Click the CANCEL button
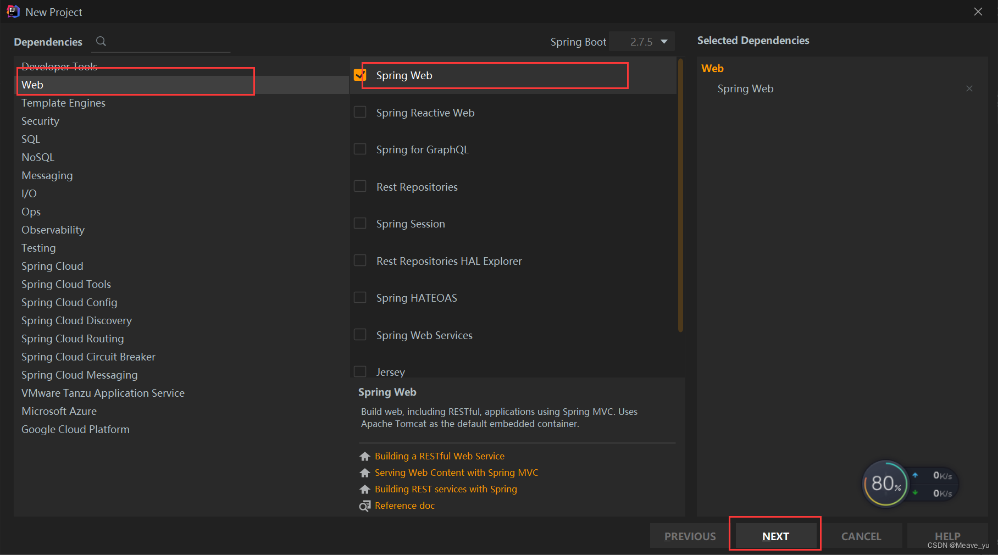The height and width of the screenshot is (555, 998). pyautogui.click(x=861, y=536)
